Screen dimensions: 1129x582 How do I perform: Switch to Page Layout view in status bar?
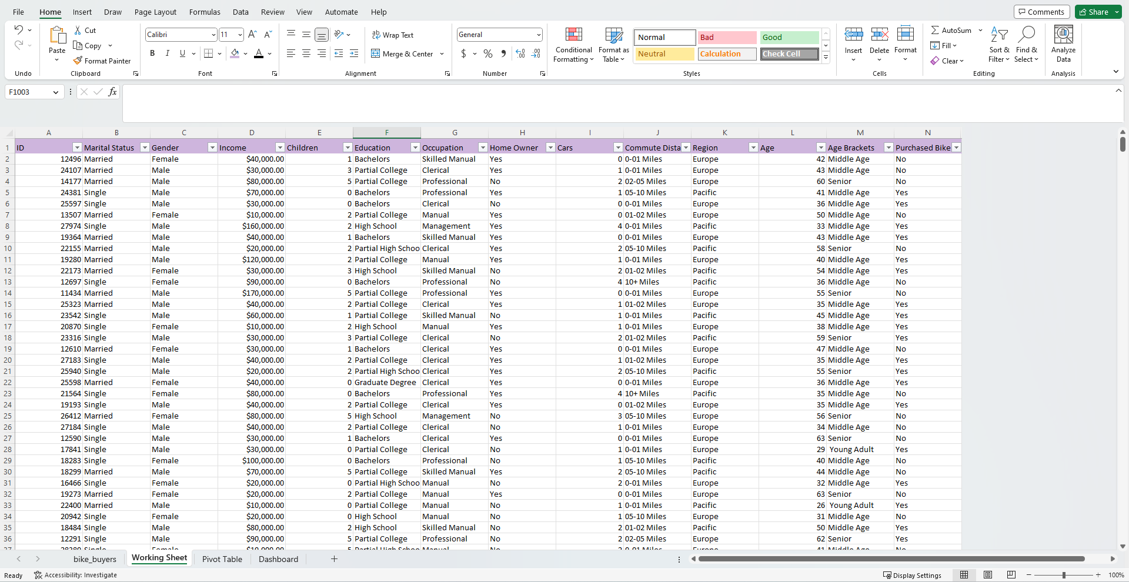pyautogui.click(x=988, y=574)
